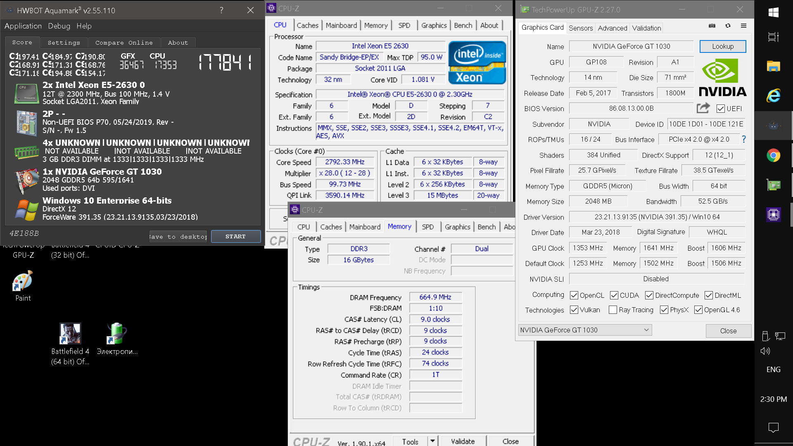Launch Internet Explorer from the taskbar

pos(774,96)
